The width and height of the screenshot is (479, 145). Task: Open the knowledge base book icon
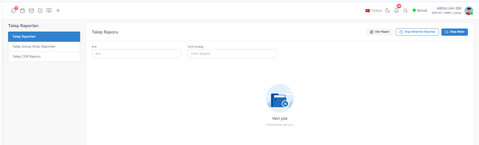click(x=49, y=11)
